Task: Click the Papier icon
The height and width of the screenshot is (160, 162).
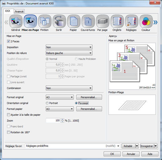Action: [x=74, y=21]
